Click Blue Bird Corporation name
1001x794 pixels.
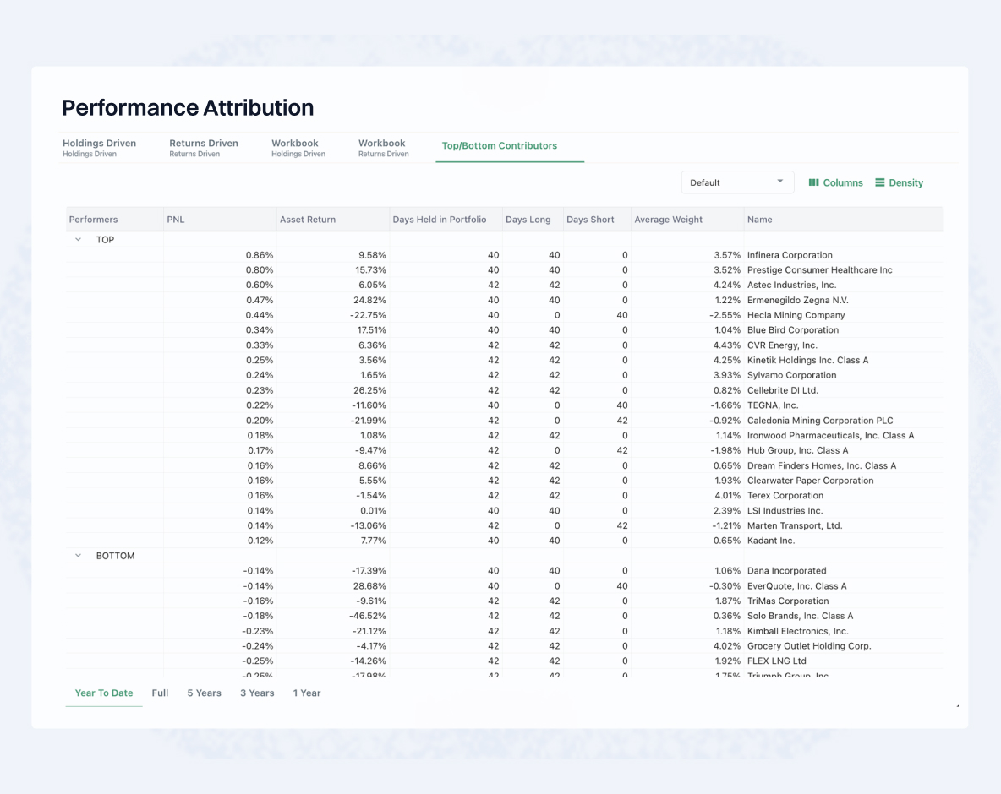(x=793, y=330)
